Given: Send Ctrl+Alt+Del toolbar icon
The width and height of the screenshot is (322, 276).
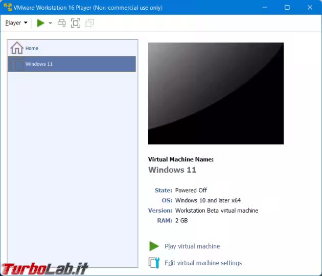Looking at the screenshot, I should coord(62,23).
